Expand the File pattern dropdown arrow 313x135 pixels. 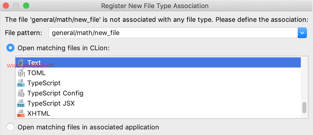(x=302, y=33)
